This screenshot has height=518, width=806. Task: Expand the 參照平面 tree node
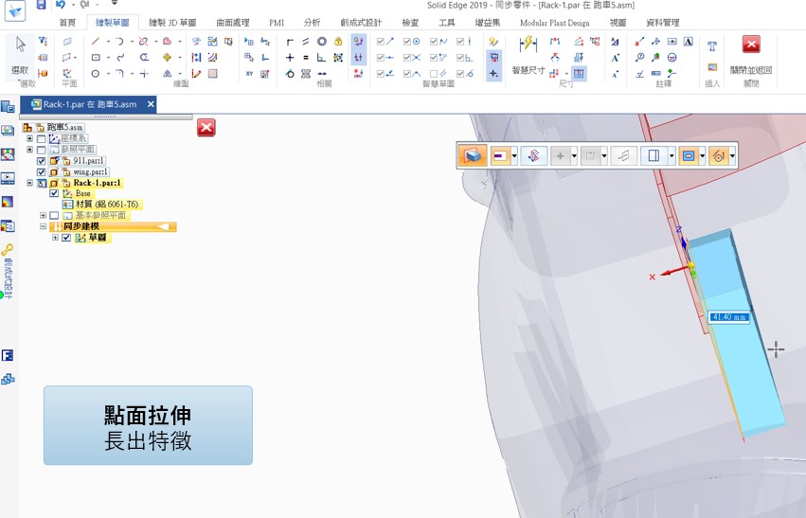coord(29,150)
